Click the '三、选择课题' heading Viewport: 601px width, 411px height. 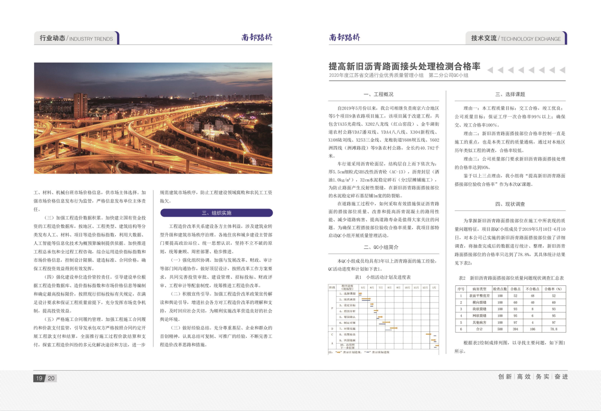point(510,94)
